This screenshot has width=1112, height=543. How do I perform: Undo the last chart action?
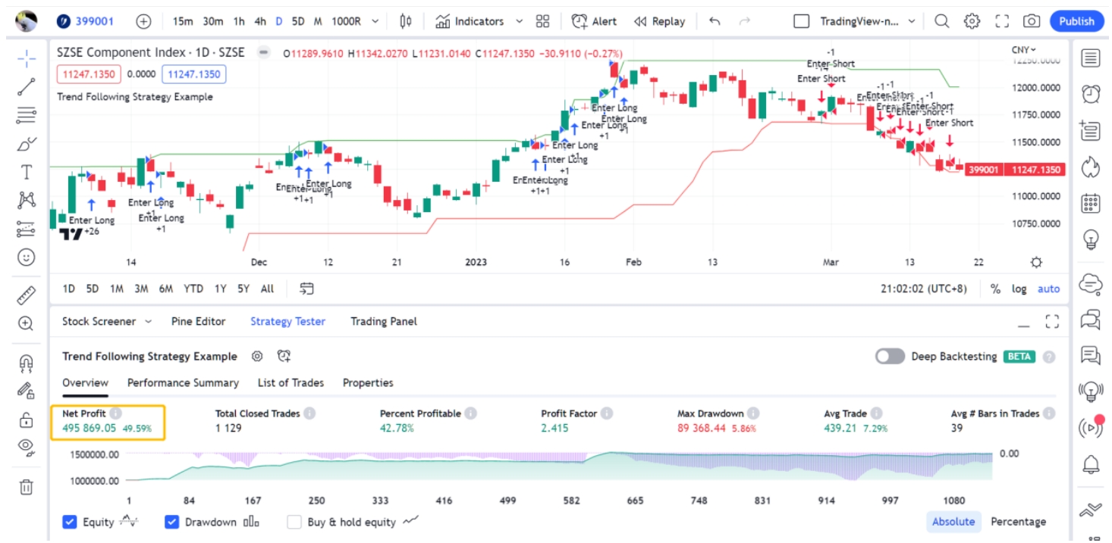pyautogui.click(x=715, y=21)
